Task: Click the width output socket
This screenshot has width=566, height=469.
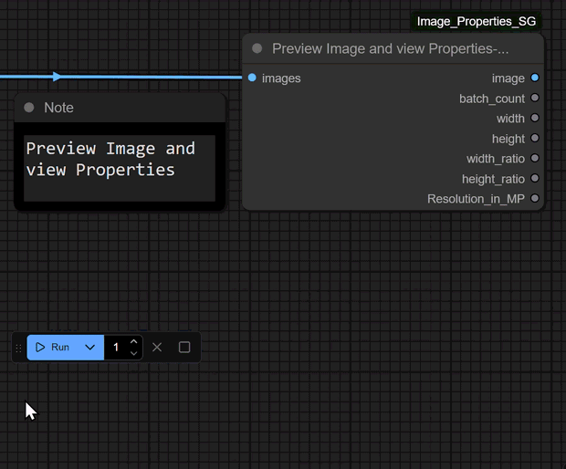Action: click(535, 119)
